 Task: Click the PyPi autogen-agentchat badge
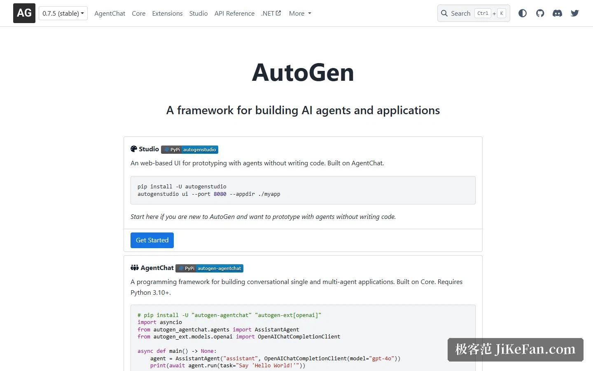click(209, 268)
